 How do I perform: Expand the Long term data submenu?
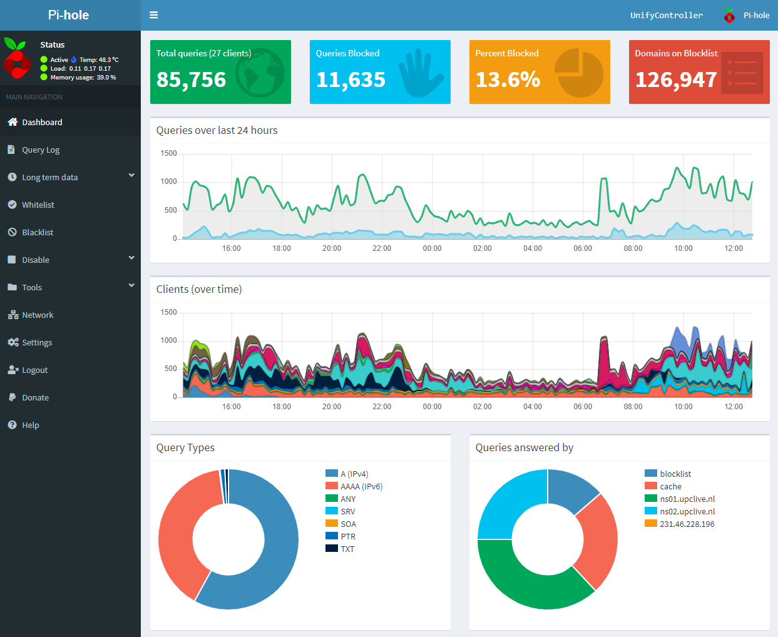[x=131, y=176]
